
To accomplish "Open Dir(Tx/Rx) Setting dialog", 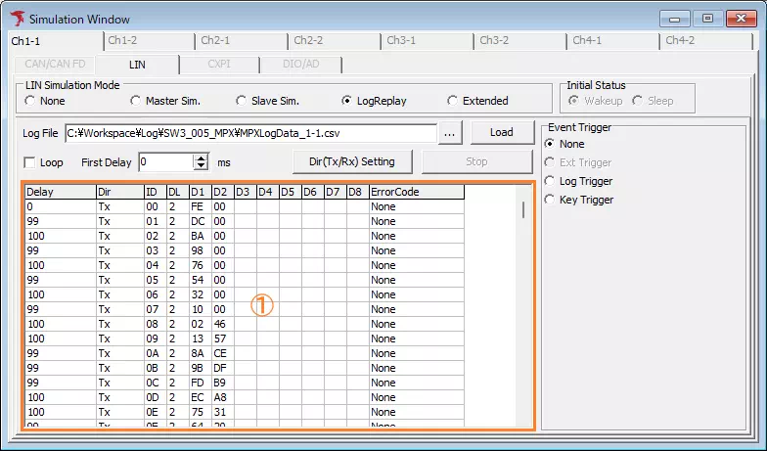I will [352, 161].
